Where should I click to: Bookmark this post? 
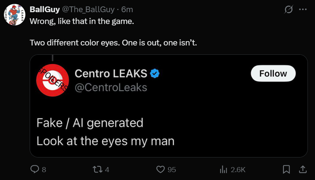click(x=286, y=169)
